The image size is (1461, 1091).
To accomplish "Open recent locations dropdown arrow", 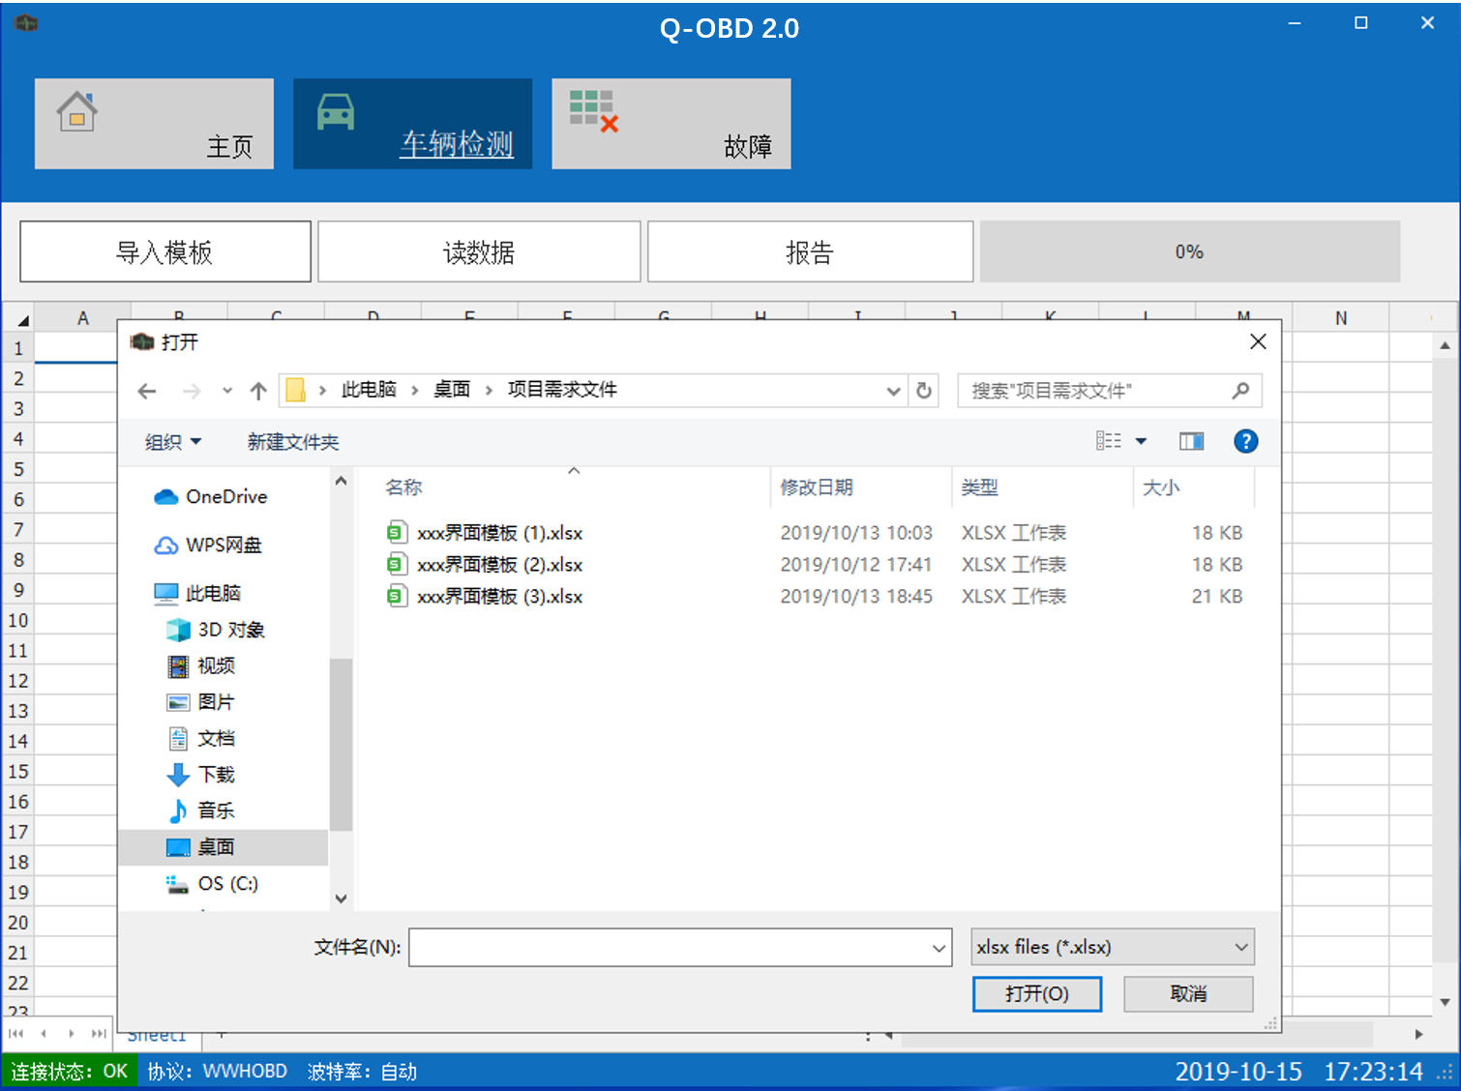I will tap(227, 391).
